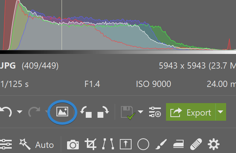
Task: Click the Undo arrow icon
Action: pyautogui.click(x=5, y=112)
